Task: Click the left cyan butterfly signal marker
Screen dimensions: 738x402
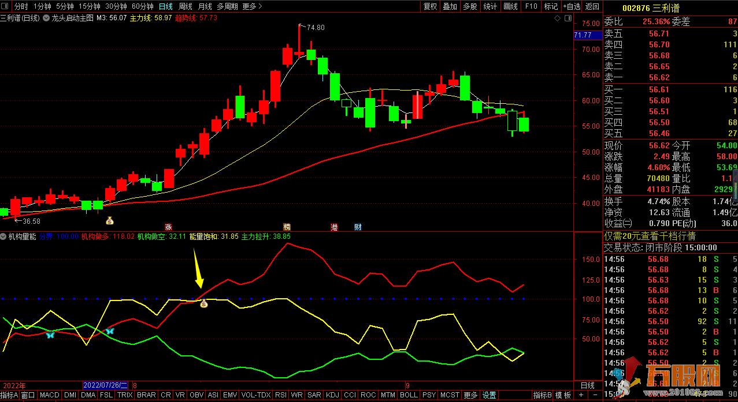Action: click(50, 334)
